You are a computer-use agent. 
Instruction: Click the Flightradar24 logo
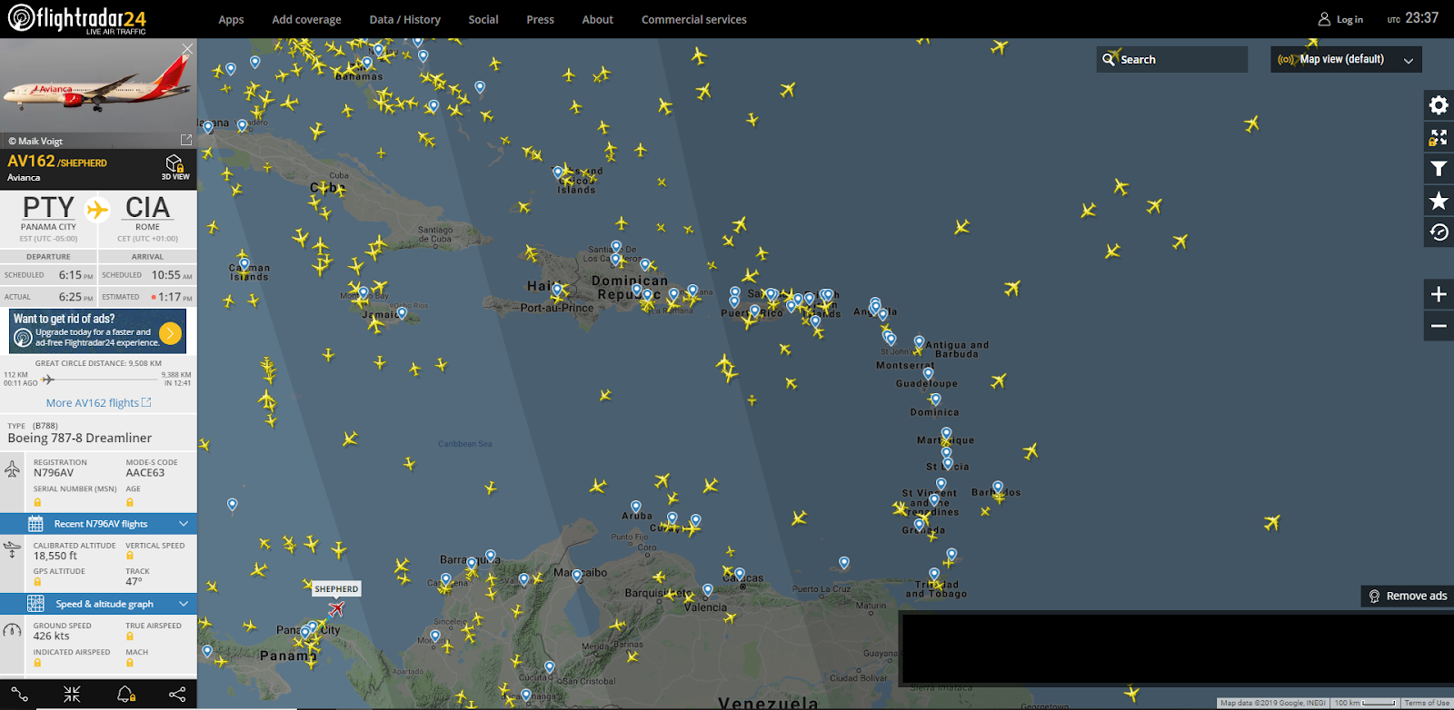click(x=77, y=18)
